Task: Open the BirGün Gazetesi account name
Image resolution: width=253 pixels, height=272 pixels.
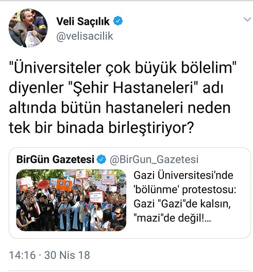Action: pos(55,159)
